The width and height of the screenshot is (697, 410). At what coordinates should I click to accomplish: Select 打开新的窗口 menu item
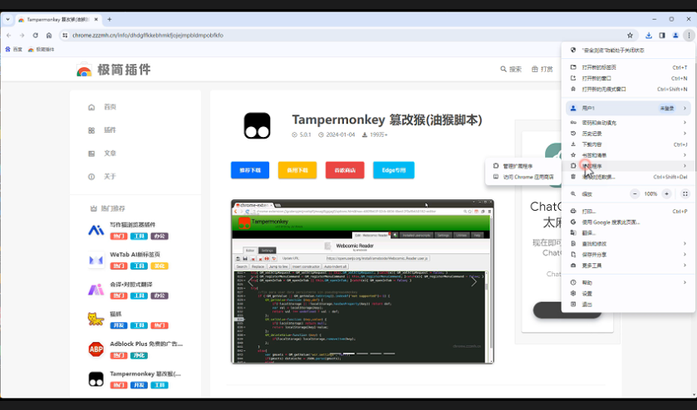click(628, 78)
